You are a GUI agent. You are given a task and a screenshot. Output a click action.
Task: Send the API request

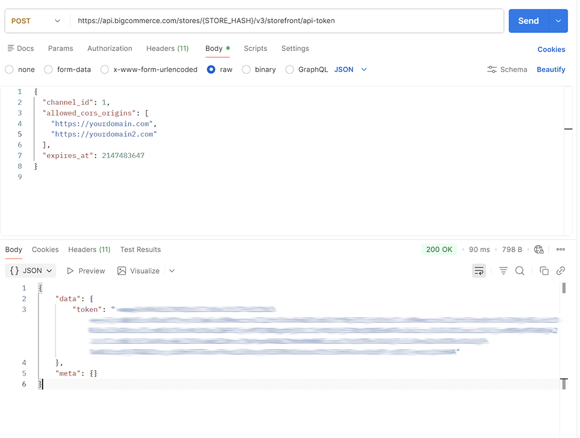click(x=528, y=21)
